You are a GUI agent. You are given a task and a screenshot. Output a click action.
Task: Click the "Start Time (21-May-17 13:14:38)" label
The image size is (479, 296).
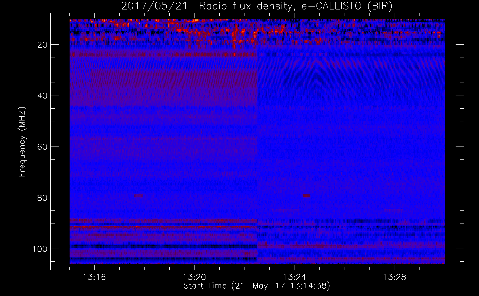click(x=257, y=286)
